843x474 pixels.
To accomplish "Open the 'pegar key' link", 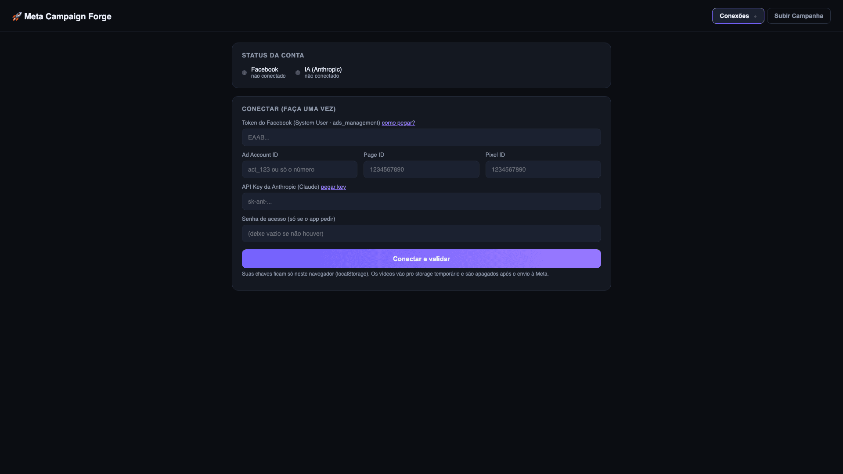I will click(x=333, y=187).
